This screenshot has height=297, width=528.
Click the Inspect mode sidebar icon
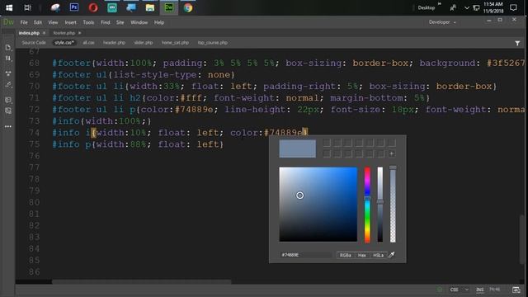tap(8, 85)
